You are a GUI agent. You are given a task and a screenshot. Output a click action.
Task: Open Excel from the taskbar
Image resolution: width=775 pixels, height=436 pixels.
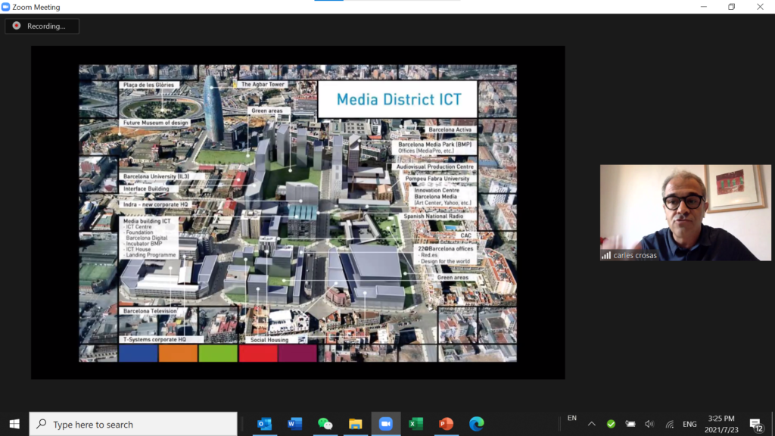click(x=416, y=424)
